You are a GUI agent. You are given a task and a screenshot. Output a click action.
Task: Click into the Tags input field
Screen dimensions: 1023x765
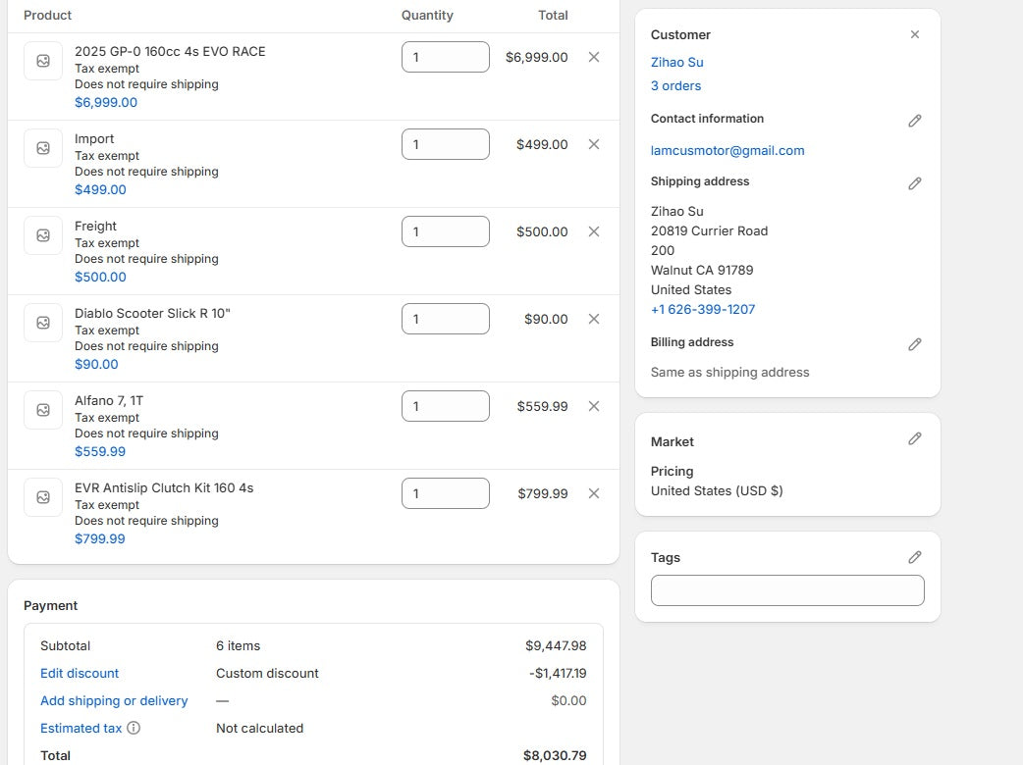pyautogui.click(x=787, y=590)
